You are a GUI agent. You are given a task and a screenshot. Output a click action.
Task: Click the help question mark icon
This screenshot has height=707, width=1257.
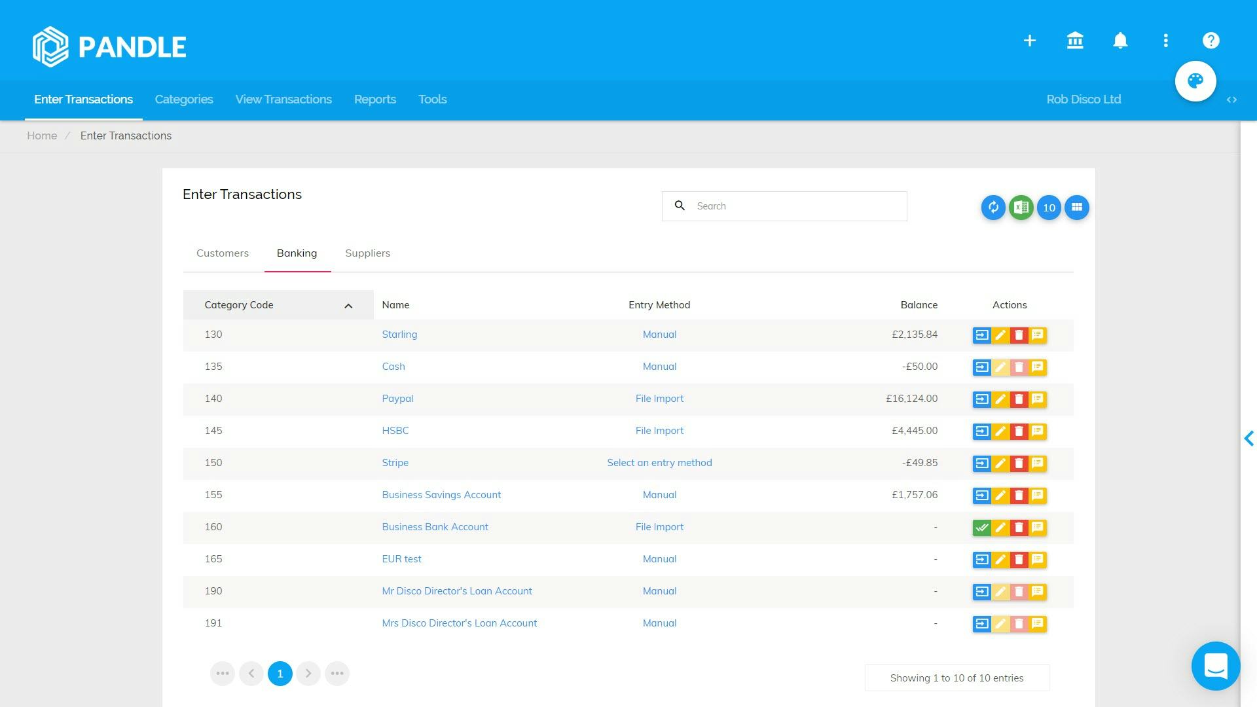(1211, 41)
